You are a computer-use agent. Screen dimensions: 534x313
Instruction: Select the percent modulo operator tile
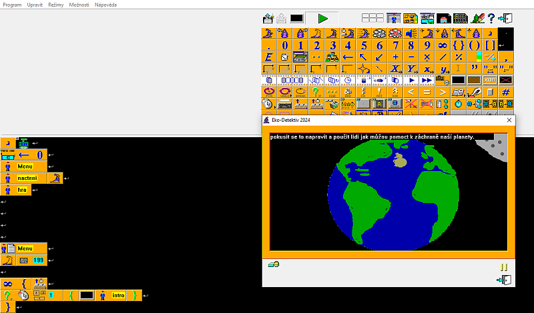459,57
